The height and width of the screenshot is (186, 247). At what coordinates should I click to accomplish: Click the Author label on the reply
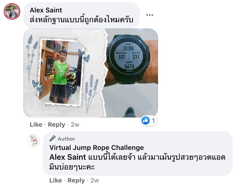click(x=66, y=139)
